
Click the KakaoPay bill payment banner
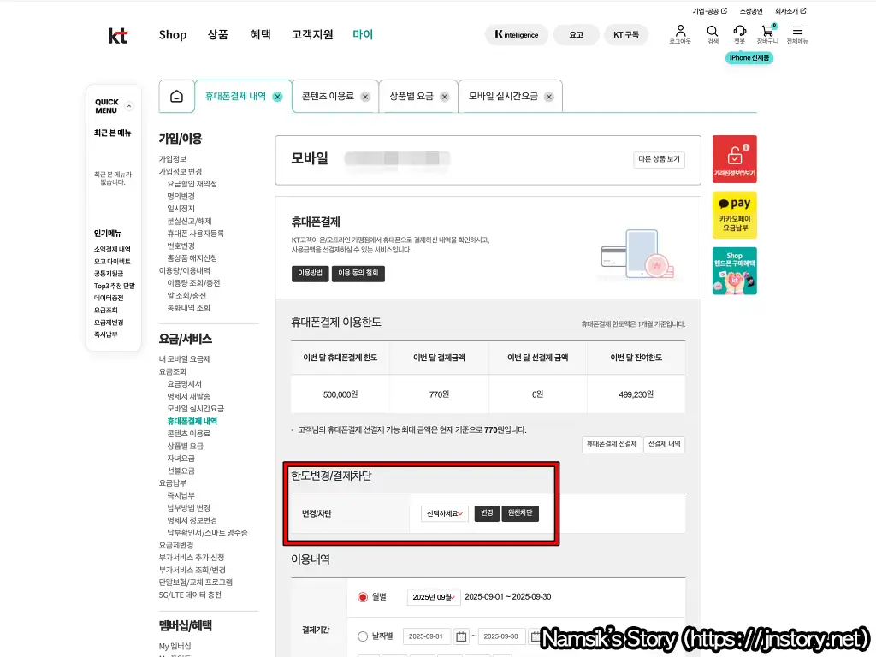point(734,214)
